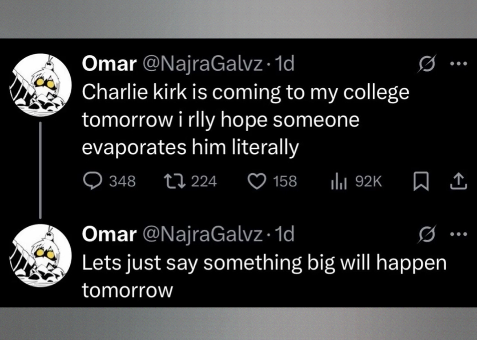Click the reply icon showing 348 replies
This screenshot has width=477, height=340.
coord(92,181)
